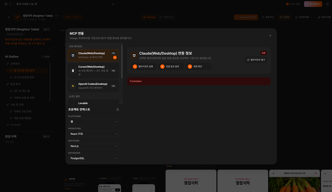This screenshot has width=332, height=192.
Task: Click the back arrow beside 옆집식탁
Action: pyautogui.click(x=9, y=17)
